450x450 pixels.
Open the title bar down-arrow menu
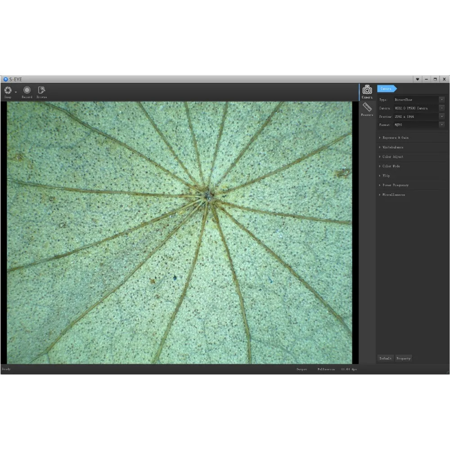[418, 79]
